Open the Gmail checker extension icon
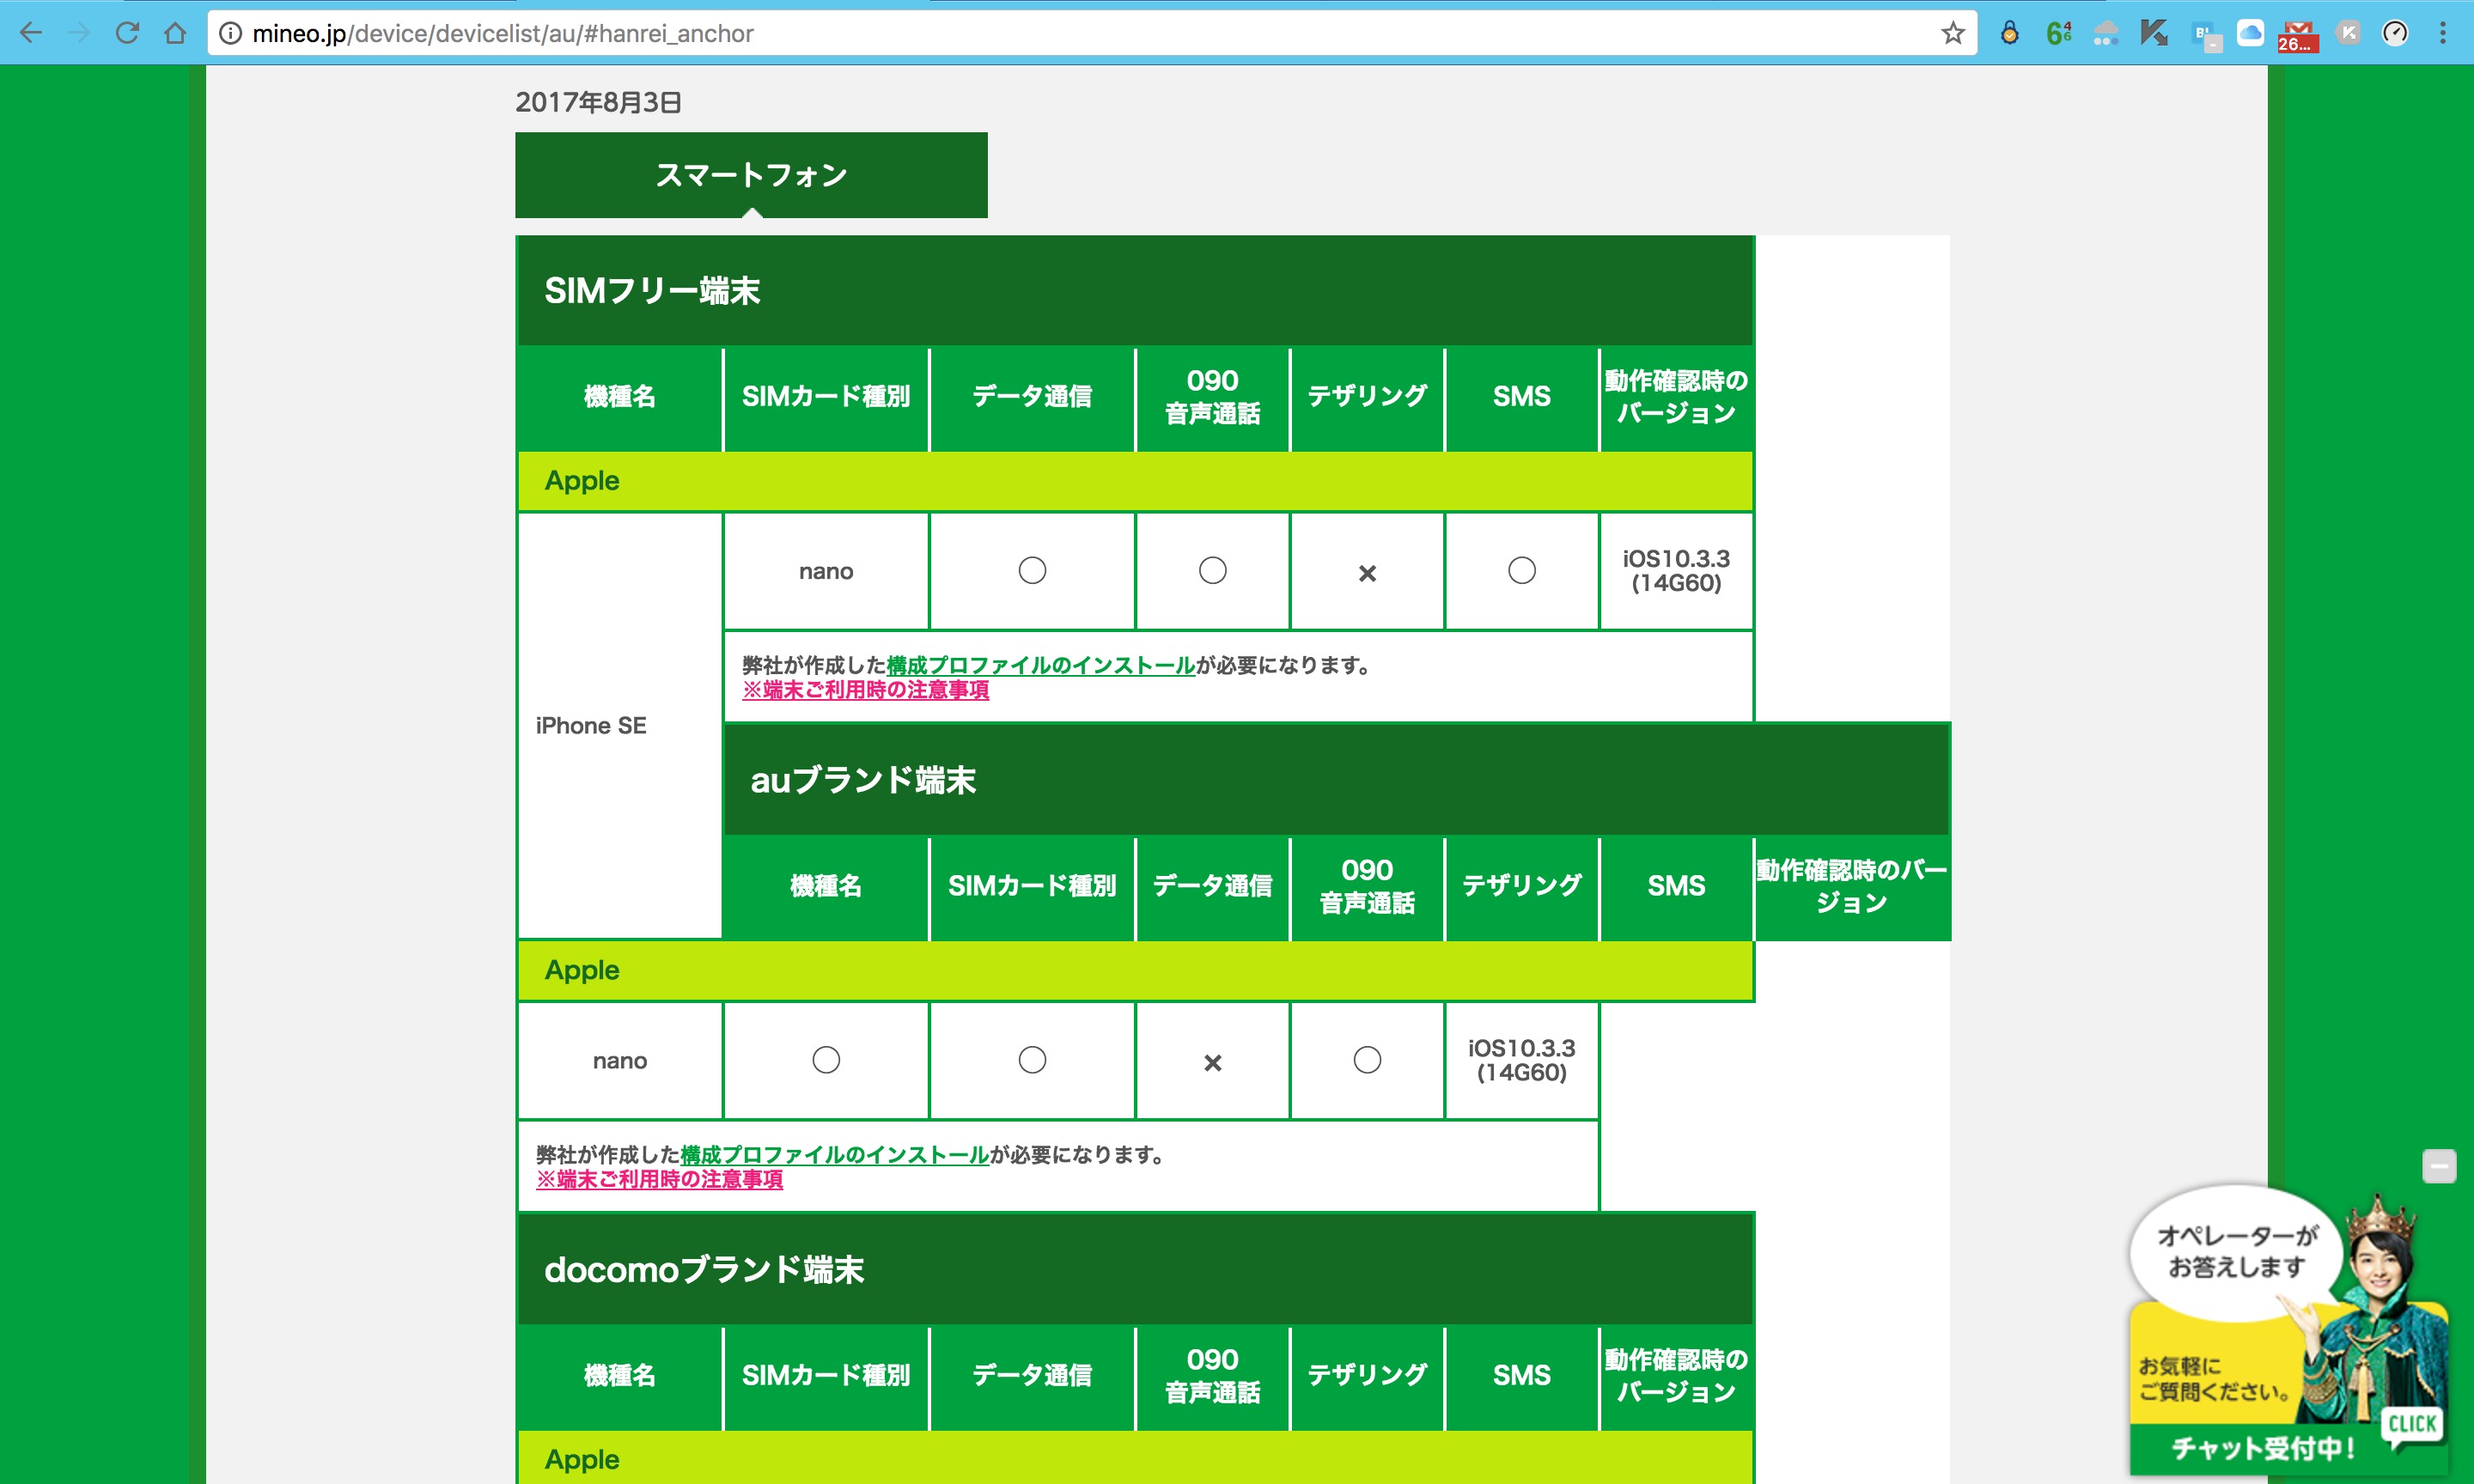Image resolution: width=2474 pixels, height=1484 pixels. click(2297, 34)
